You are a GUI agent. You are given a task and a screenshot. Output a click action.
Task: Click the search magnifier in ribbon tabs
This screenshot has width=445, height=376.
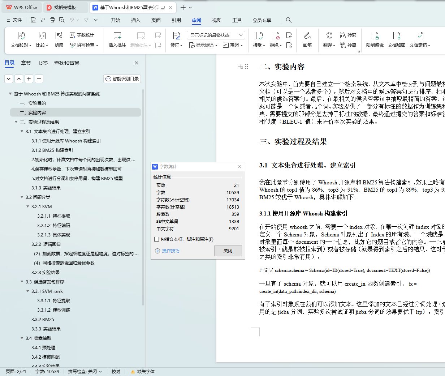289,20
